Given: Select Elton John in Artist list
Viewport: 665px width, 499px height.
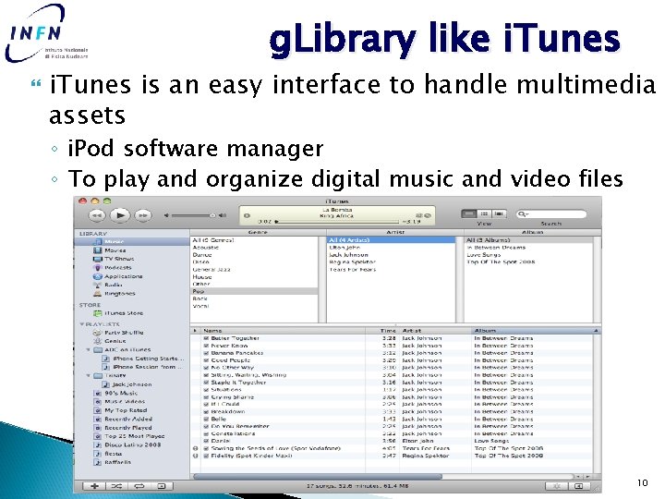Looking at the screenshot, I should tap(391, 248).
